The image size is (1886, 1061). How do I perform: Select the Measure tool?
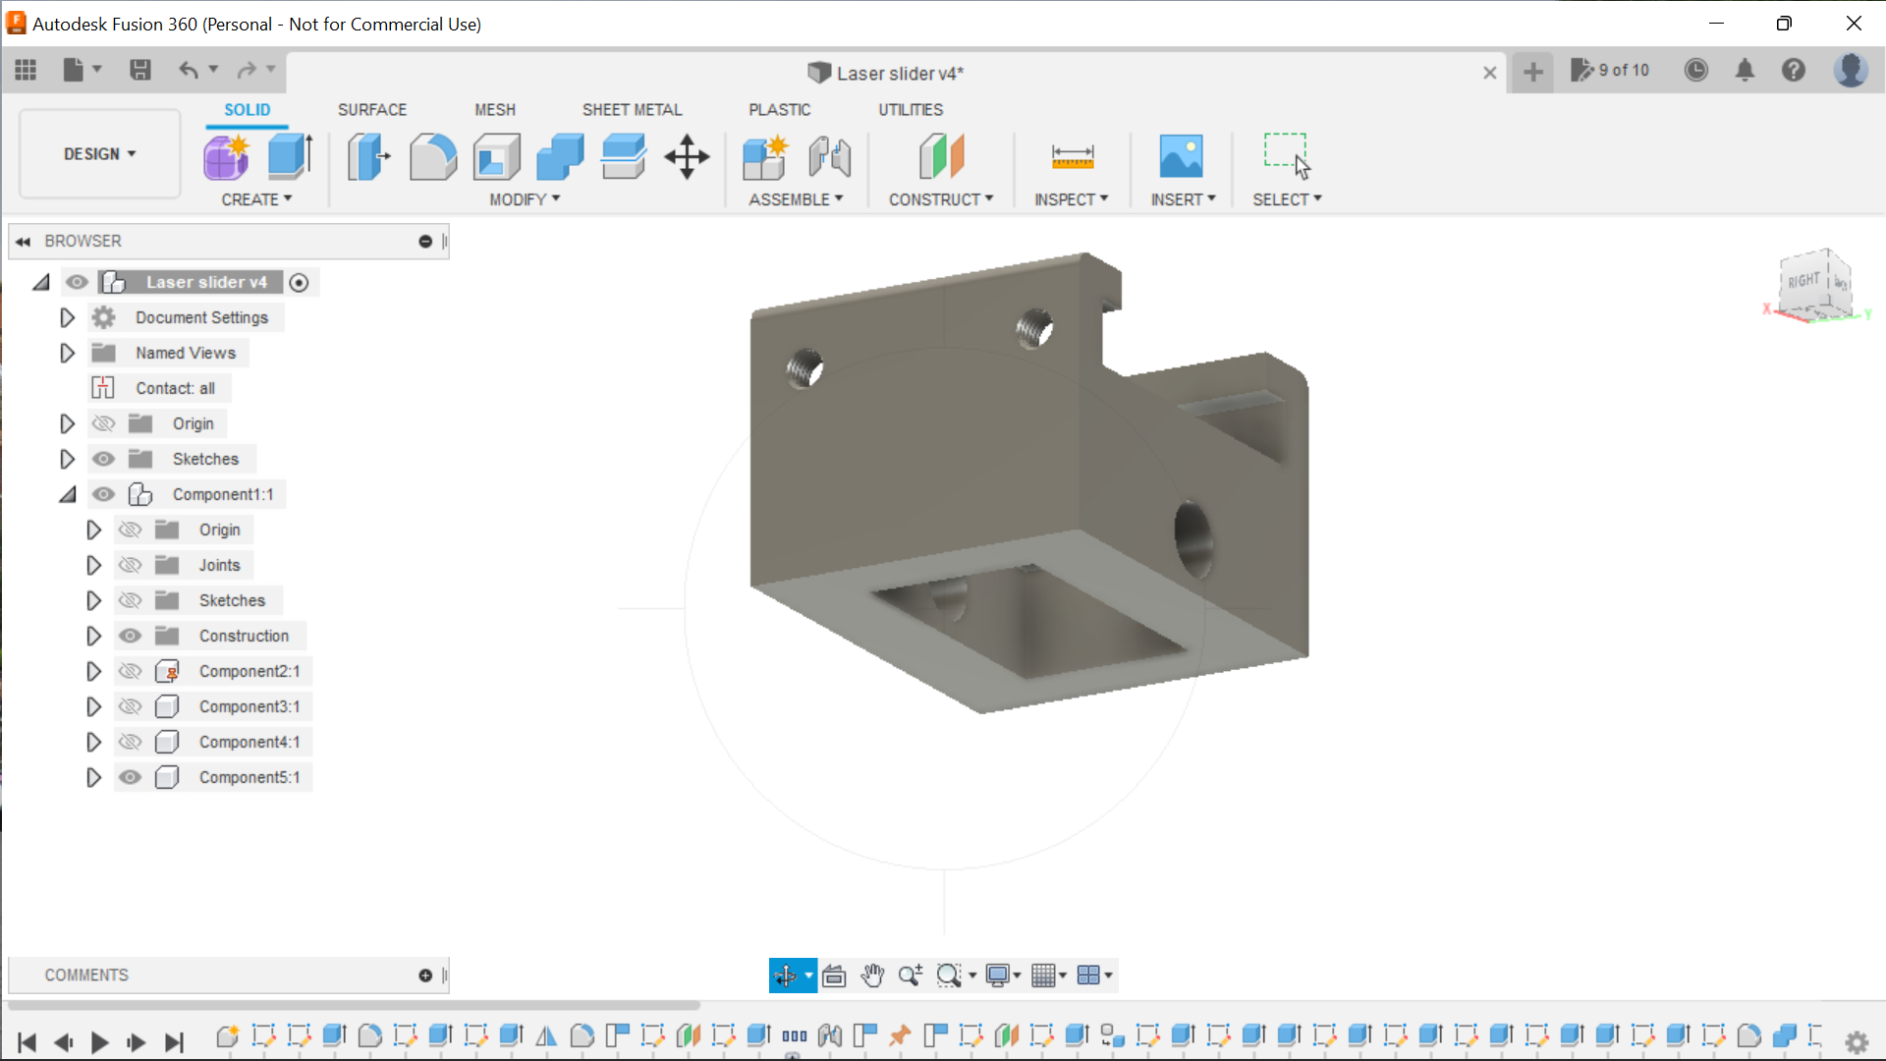(1073, 157)
